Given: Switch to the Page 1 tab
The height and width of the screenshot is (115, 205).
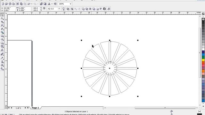Looking at the screenshot, I should pyautogui.click(x=35, y=108).
